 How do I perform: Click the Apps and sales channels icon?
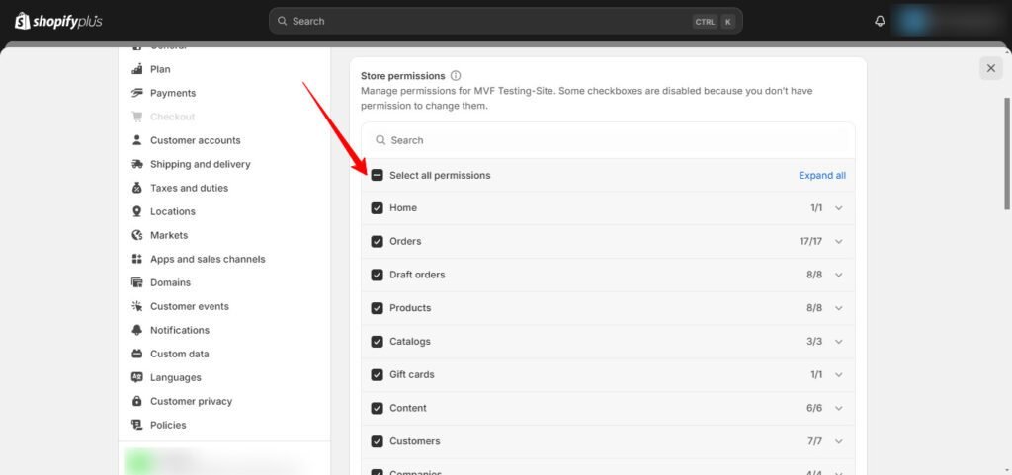136,259
